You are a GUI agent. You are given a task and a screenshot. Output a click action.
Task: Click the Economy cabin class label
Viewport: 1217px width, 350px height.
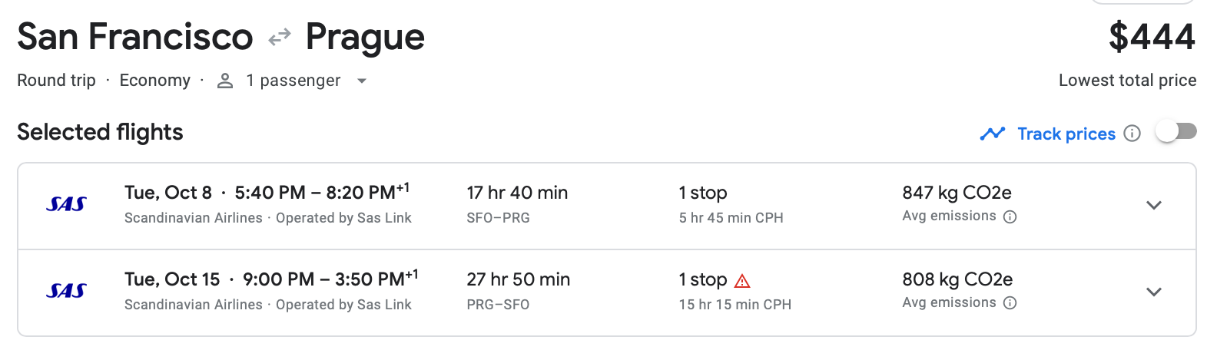pos(154,81)
